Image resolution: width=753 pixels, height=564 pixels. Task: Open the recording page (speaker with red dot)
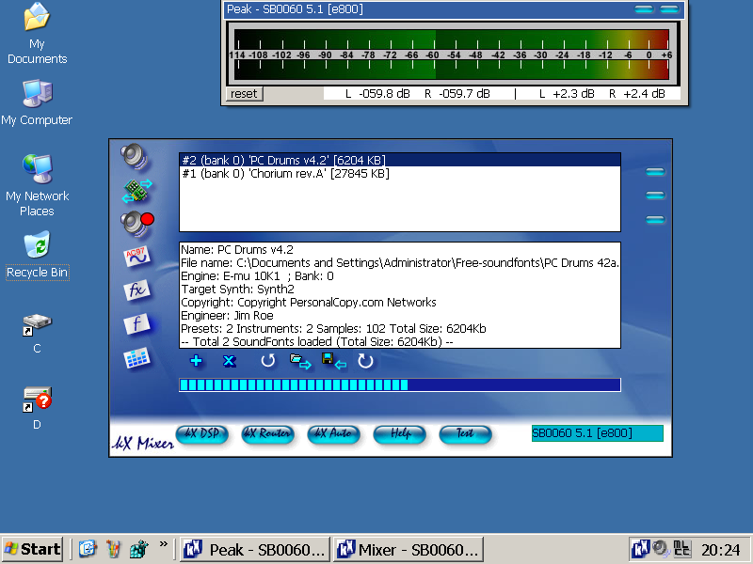pyautogui.click(x=137, y=224)
